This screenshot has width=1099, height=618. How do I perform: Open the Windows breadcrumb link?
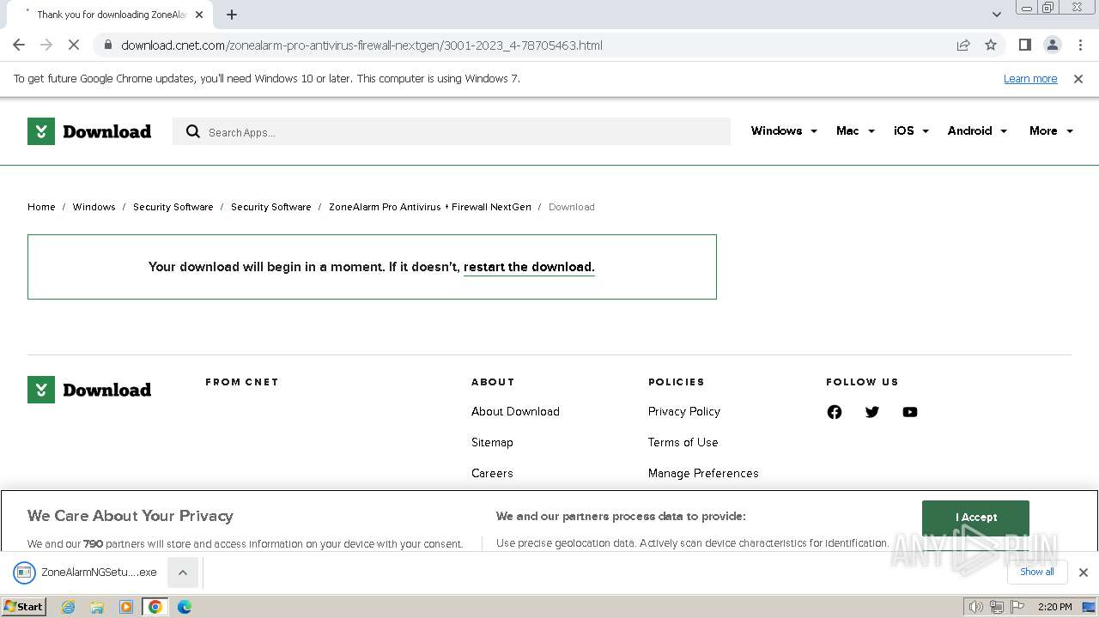point(94,207)
